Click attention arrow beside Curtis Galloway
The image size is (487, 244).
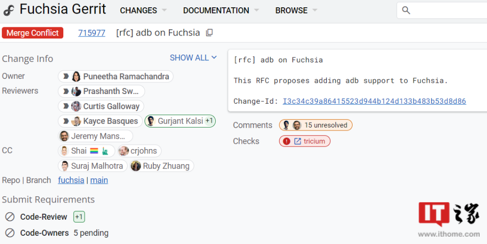[66, 106]
